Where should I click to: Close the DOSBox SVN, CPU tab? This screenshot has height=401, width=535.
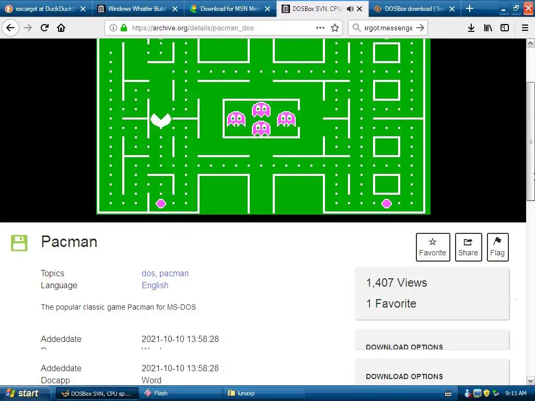coord(359,9)
